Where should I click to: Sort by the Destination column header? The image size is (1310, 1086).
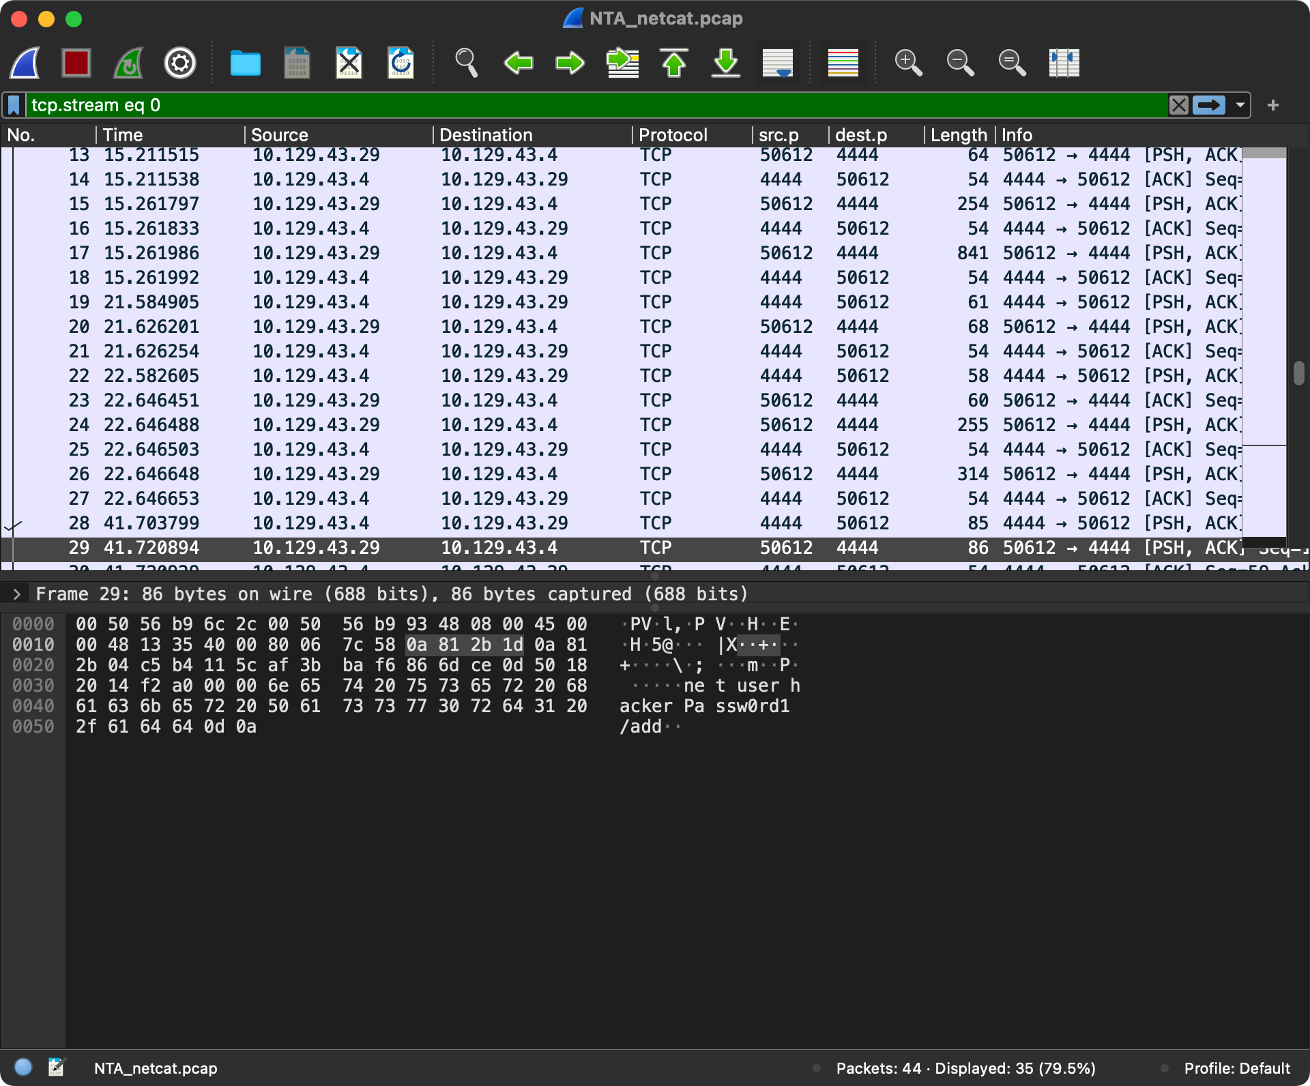[x=532, y=135]
